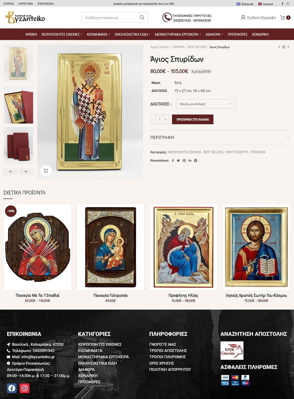Expand the ΠΕΡΙΓΡΑΦΗ section
The image size is (294, 399).
click(x=220, y=137)
